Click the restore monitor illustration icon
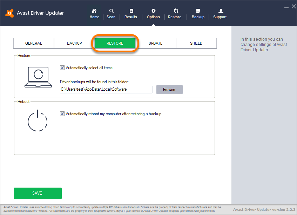The width and height of the screenshot is (297, 215). coord(38,77)
